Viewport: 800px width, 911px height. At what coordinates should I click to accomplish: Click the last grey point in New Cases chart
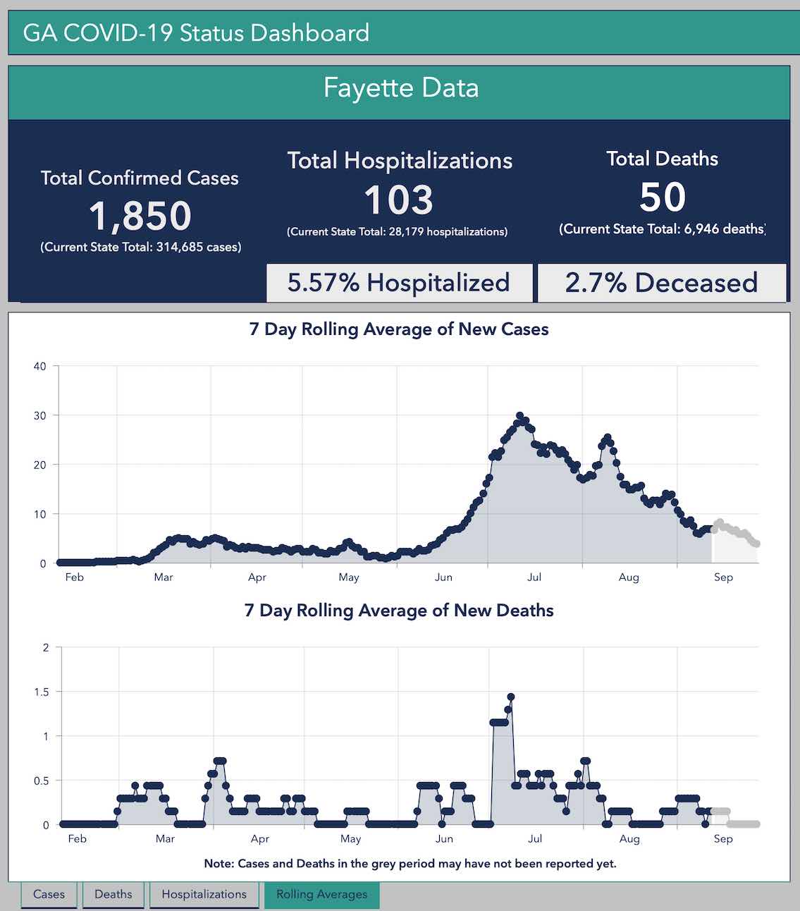coord(756,544)
